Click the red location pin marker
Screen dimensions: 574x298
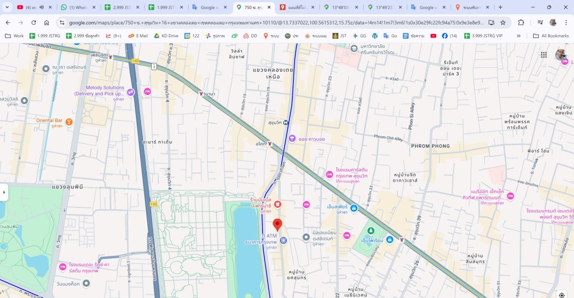point(277,224)
